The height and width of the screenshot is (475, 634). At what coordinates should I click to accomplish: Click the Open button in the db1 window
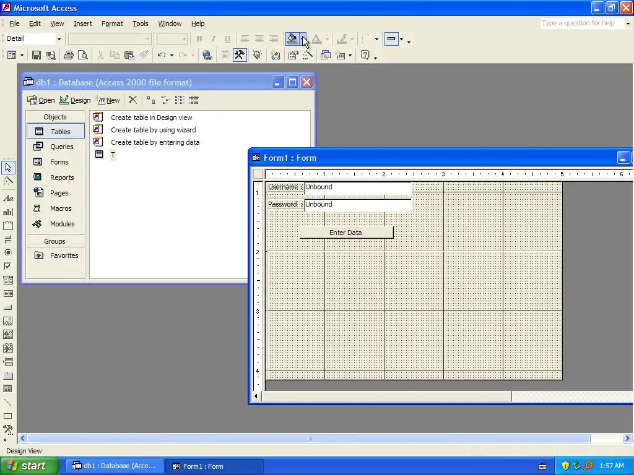(41, 100)
